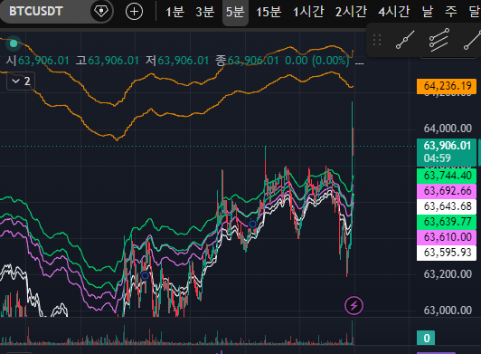The width and height of the screenshot is (481, 354).
Task: Grab the drawing toolbar drag handle
Action: tap(377, 40)
